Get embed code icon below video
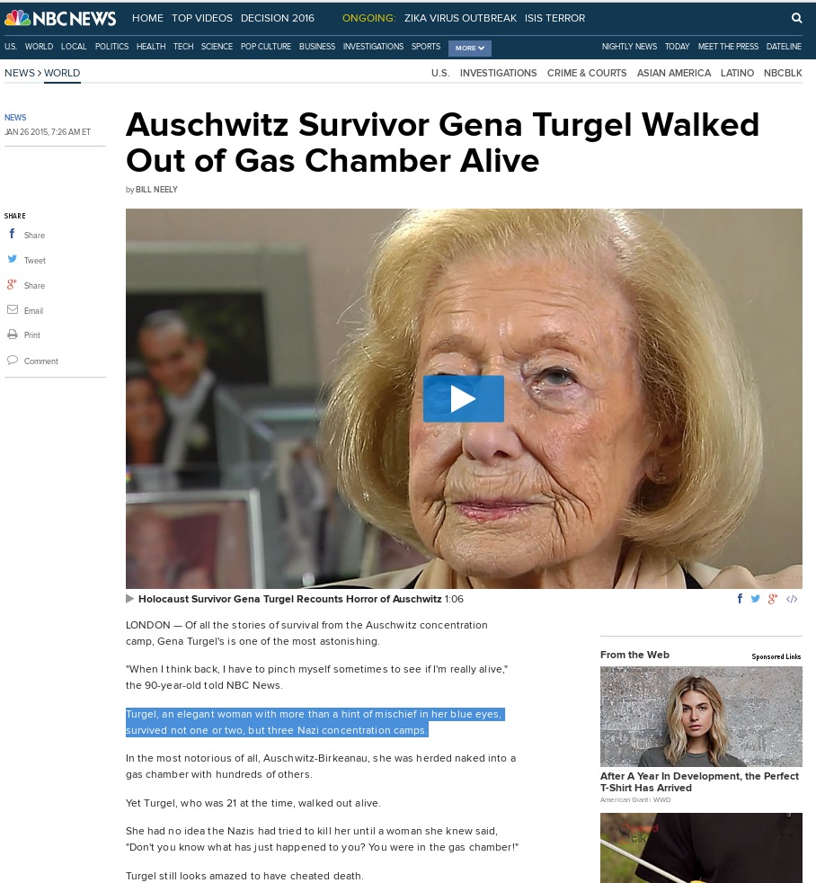 pyautogui.click(x=791, y=599)
